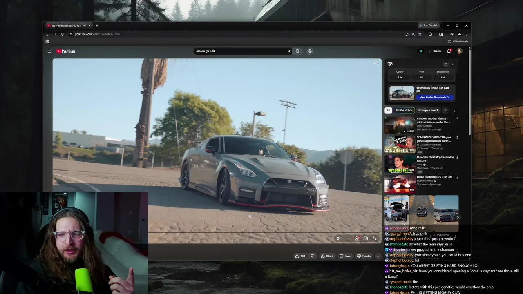Reload the YouTube page
This screenshot has height=294, width=523.
coord(62,34)
